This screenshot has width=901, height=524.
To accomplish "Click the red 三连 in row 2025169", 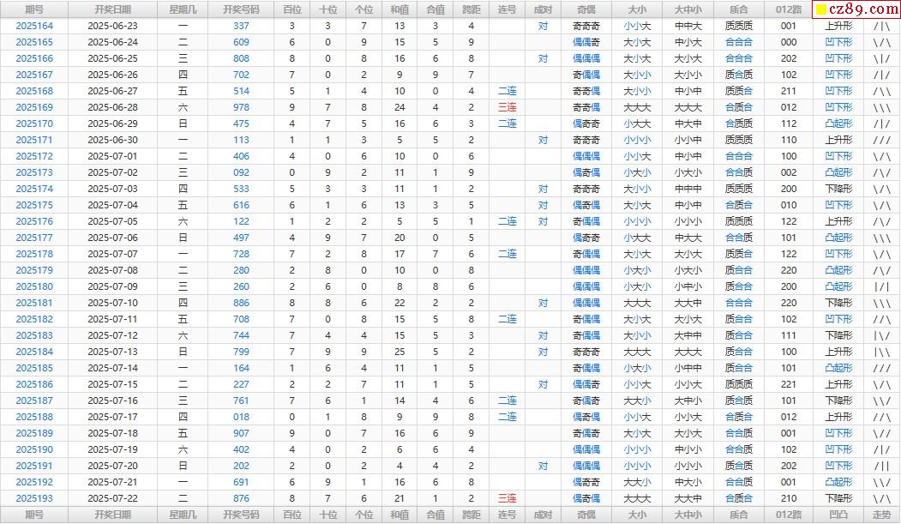I will click(508, 107).
